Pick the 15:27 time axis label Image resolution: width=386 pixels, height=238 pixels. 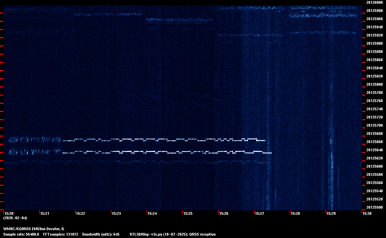click(259, 214)
